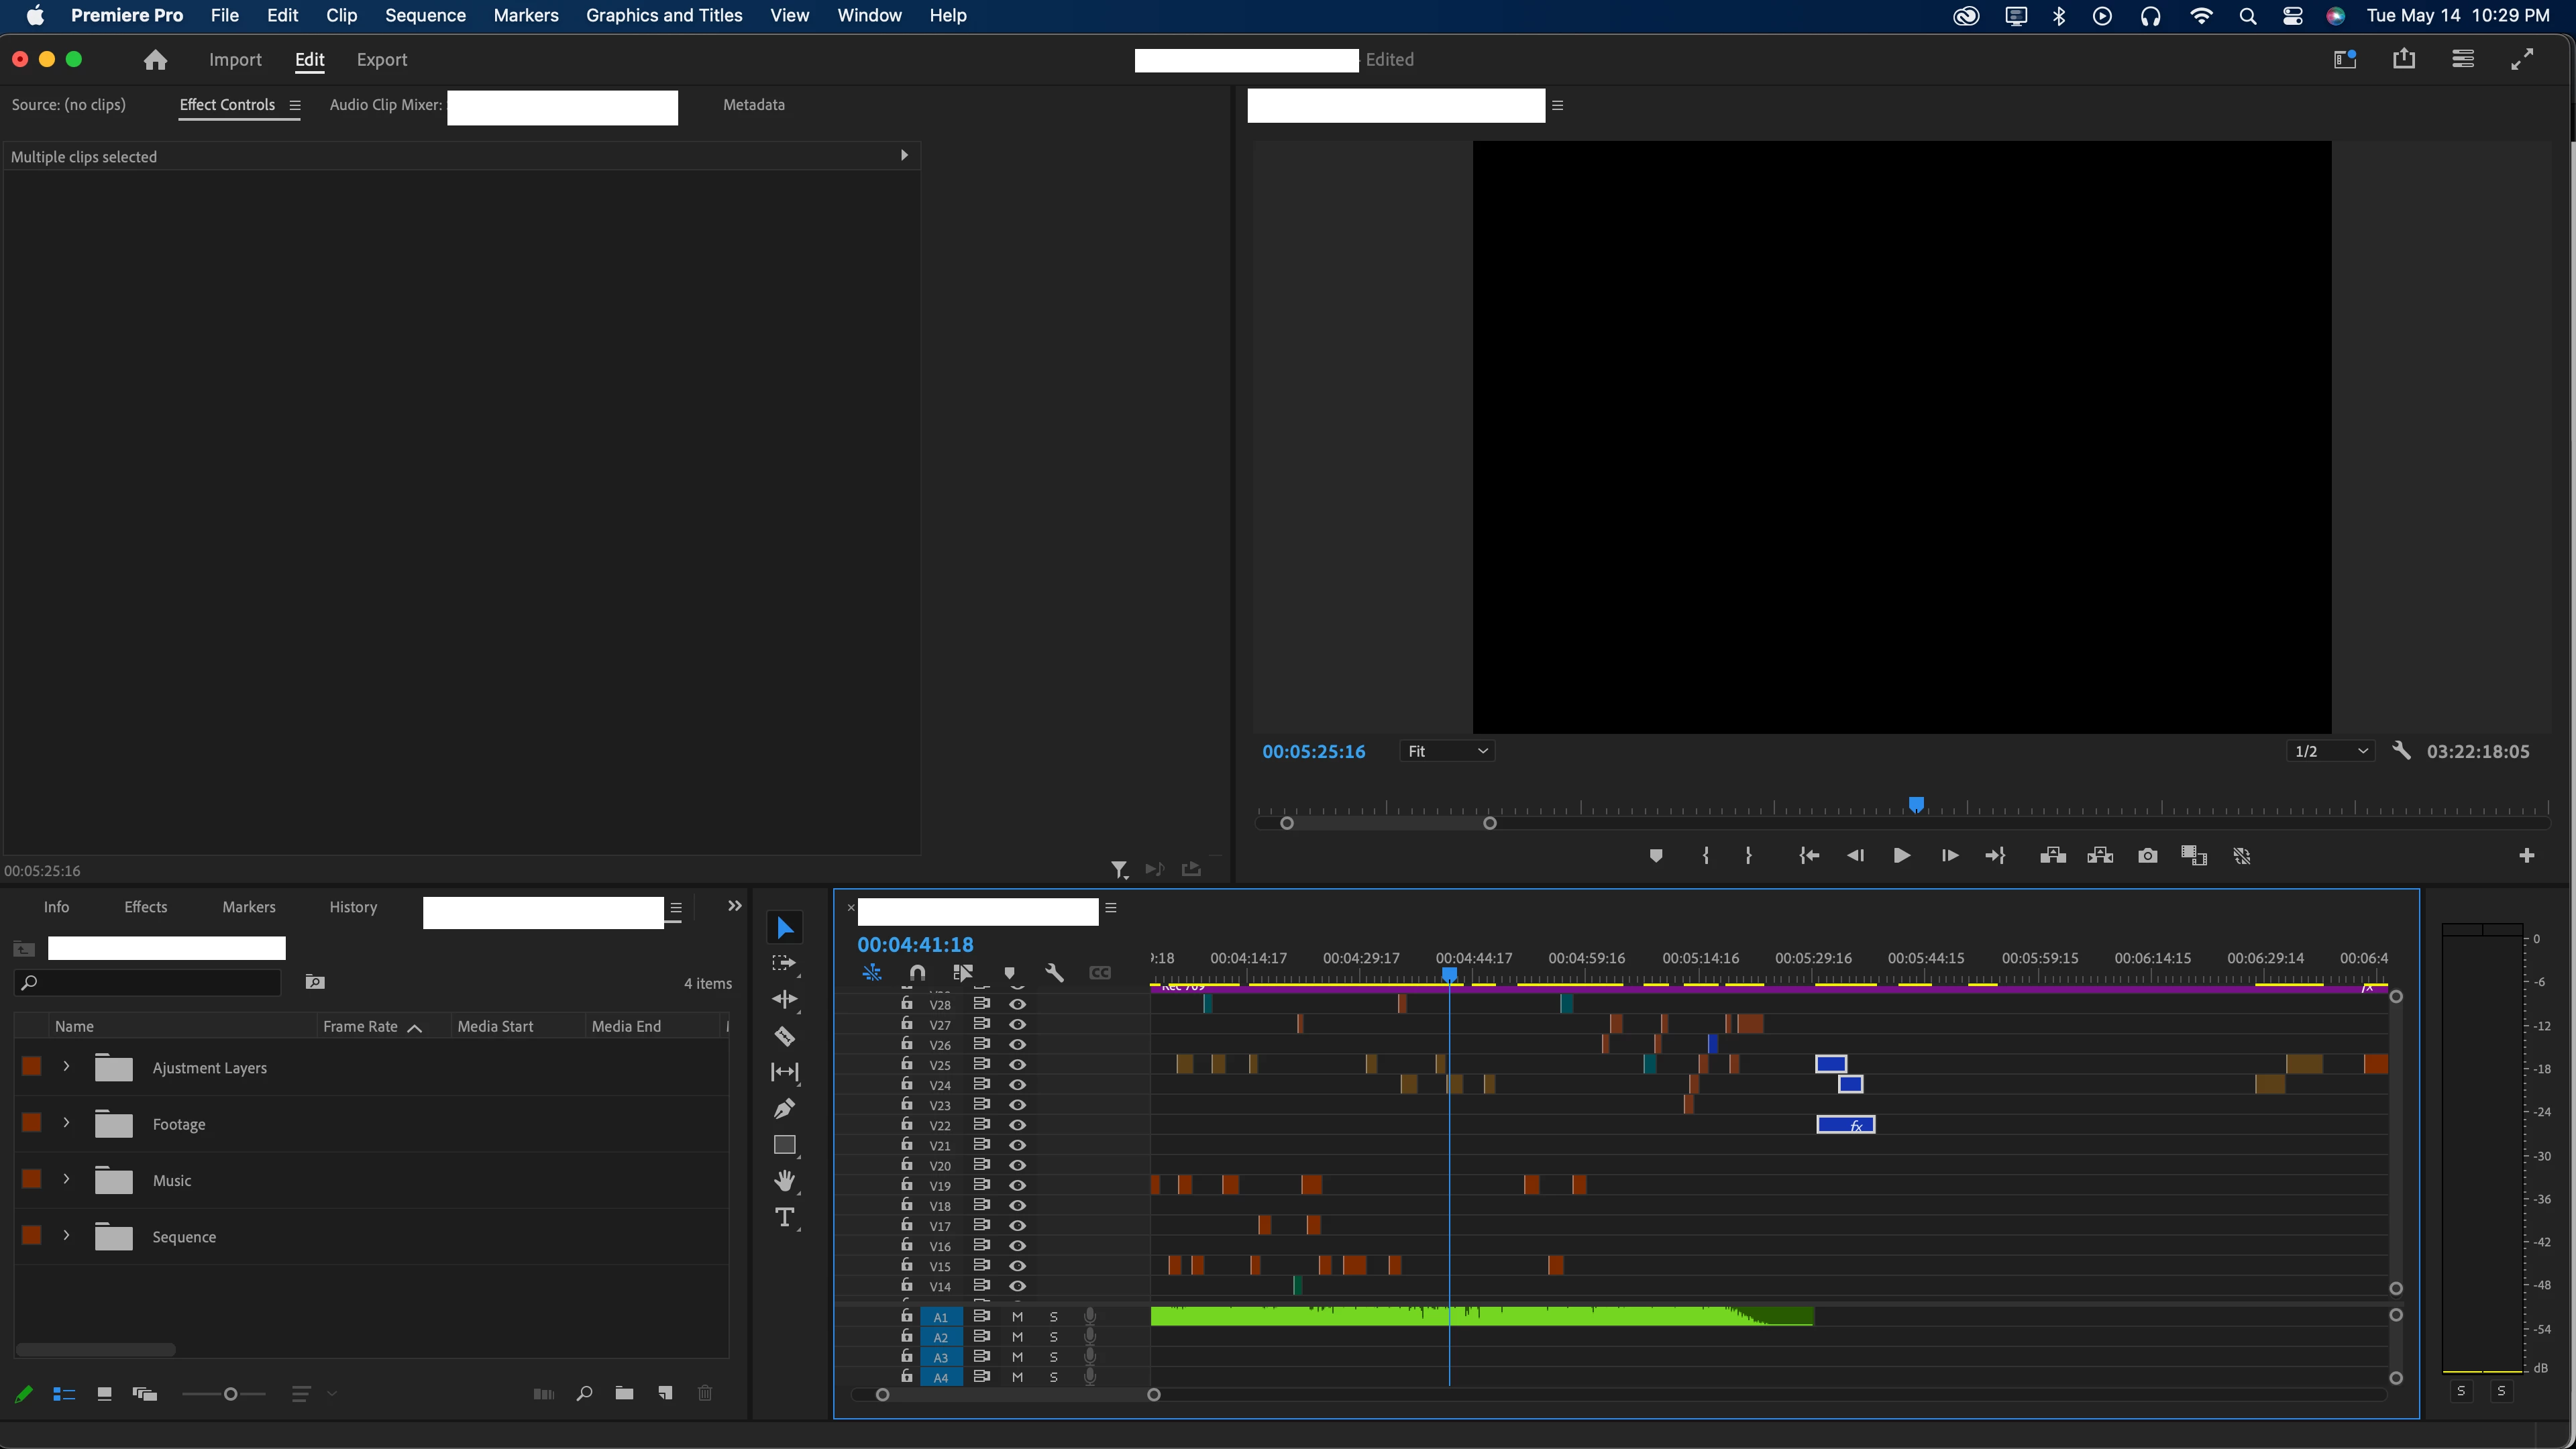Click the Add Marker icon in Program Monitor
This screenshot has width=2576, height=1449.
1656,856
